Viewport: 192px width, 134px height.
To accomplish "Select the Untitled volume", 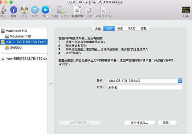I will coord(24,47).
